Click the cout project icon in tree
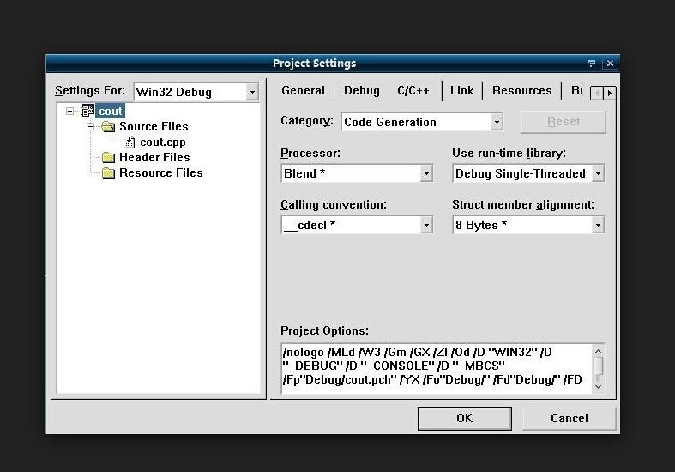675x472 pixels. 87,111
